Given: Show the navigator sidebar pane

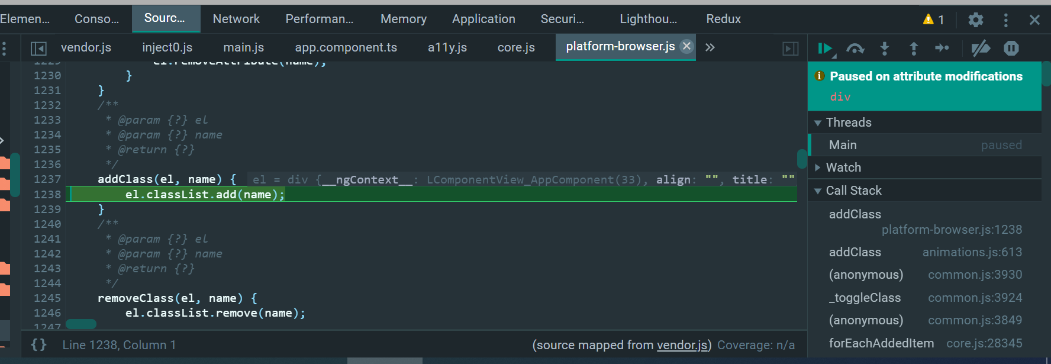Looking at the screenshot, I should click(38, 48).
